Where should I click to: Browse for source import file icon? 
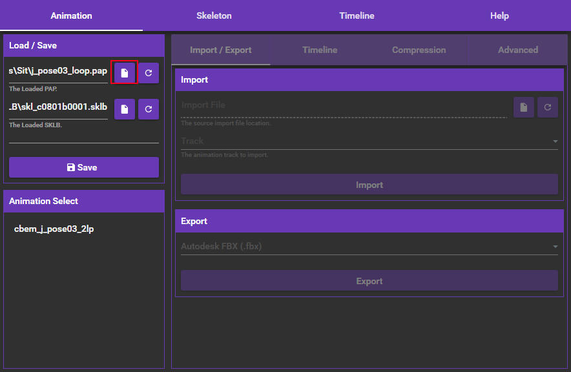tap(524, 107)
